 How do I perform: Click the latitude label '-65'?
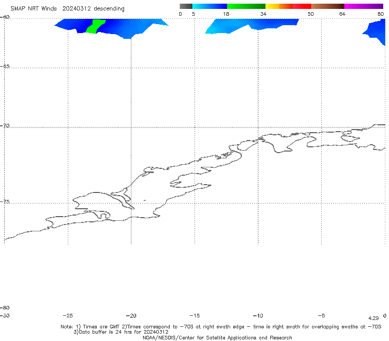click(5, 67)
